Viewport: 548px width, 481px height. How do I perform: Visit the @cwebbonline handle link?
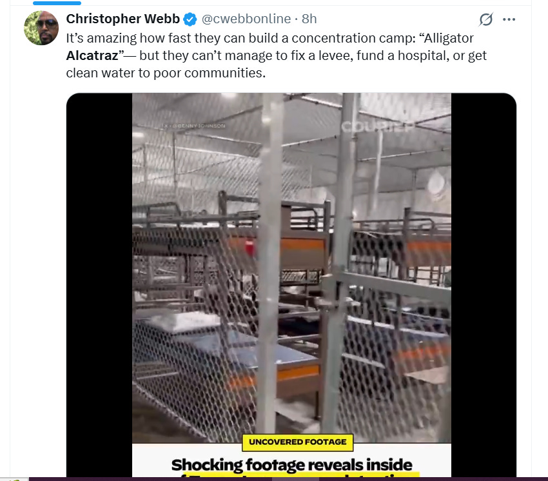click(246, 19)
